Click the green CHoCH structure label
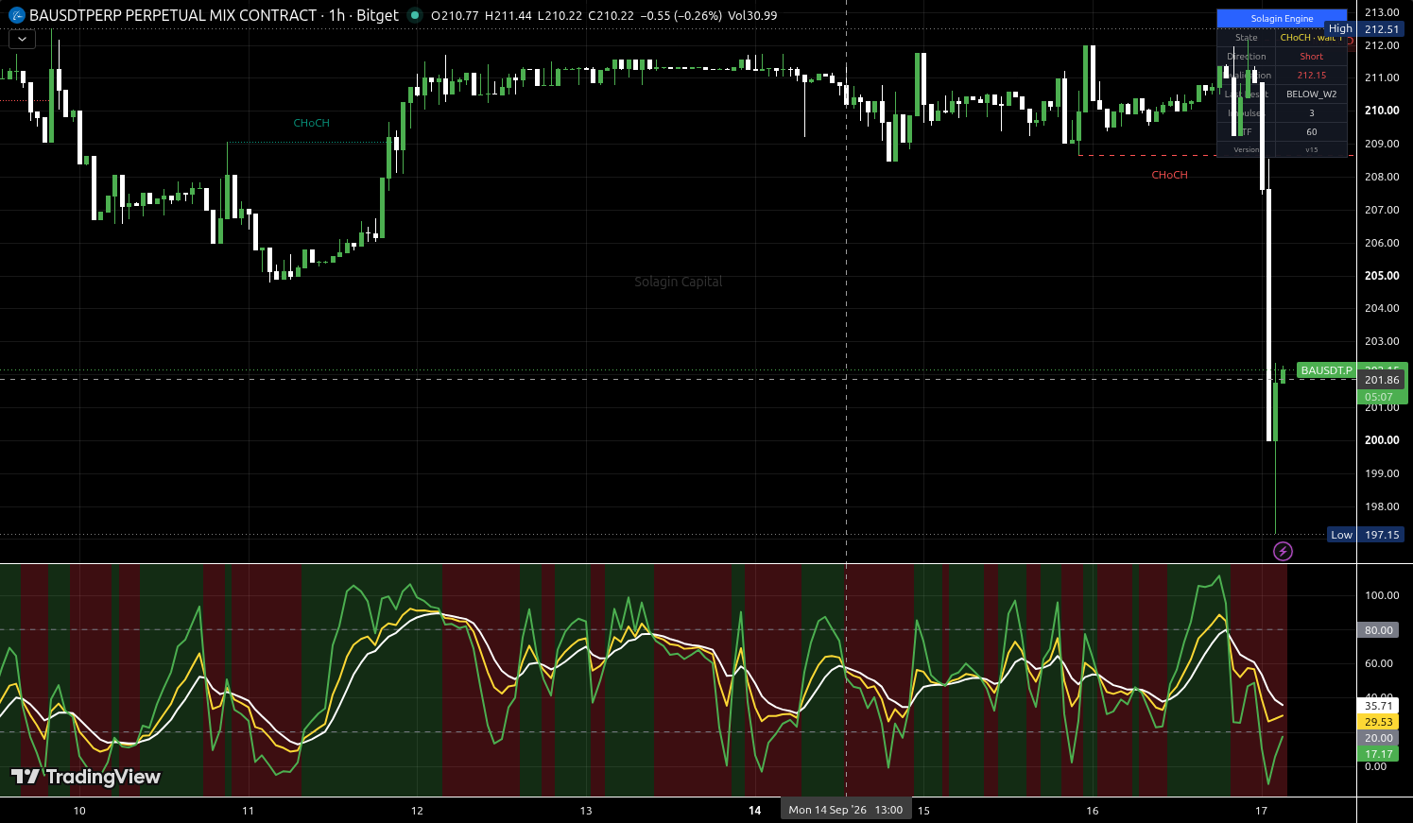Viewport: 1413px width, 823px height. click(311, 123)
